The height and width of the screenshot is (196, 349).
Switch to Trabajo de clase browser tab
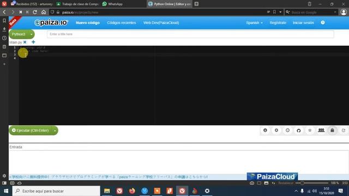pyautogui.click(x=77, y=4)
